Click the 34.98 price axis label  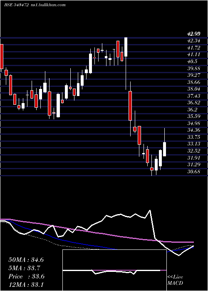coord(193,123)
